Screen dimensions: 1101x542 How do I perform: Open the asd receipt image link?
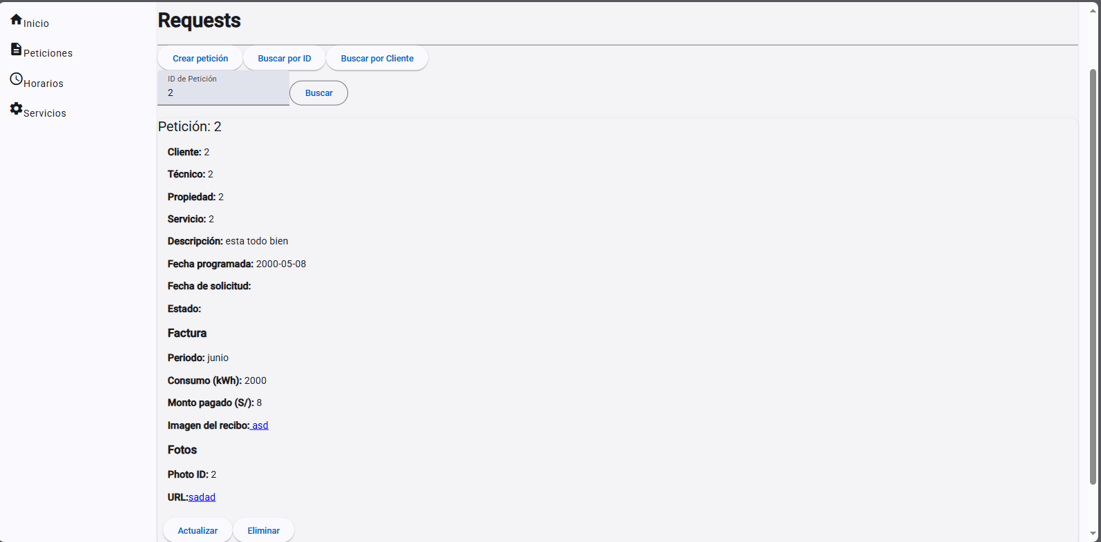point(259,425)
